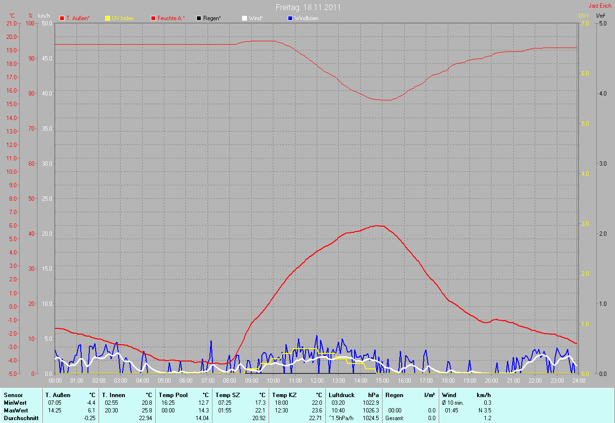Click the Luftdruck minimum '1022.9'

(x=371, y=403)
